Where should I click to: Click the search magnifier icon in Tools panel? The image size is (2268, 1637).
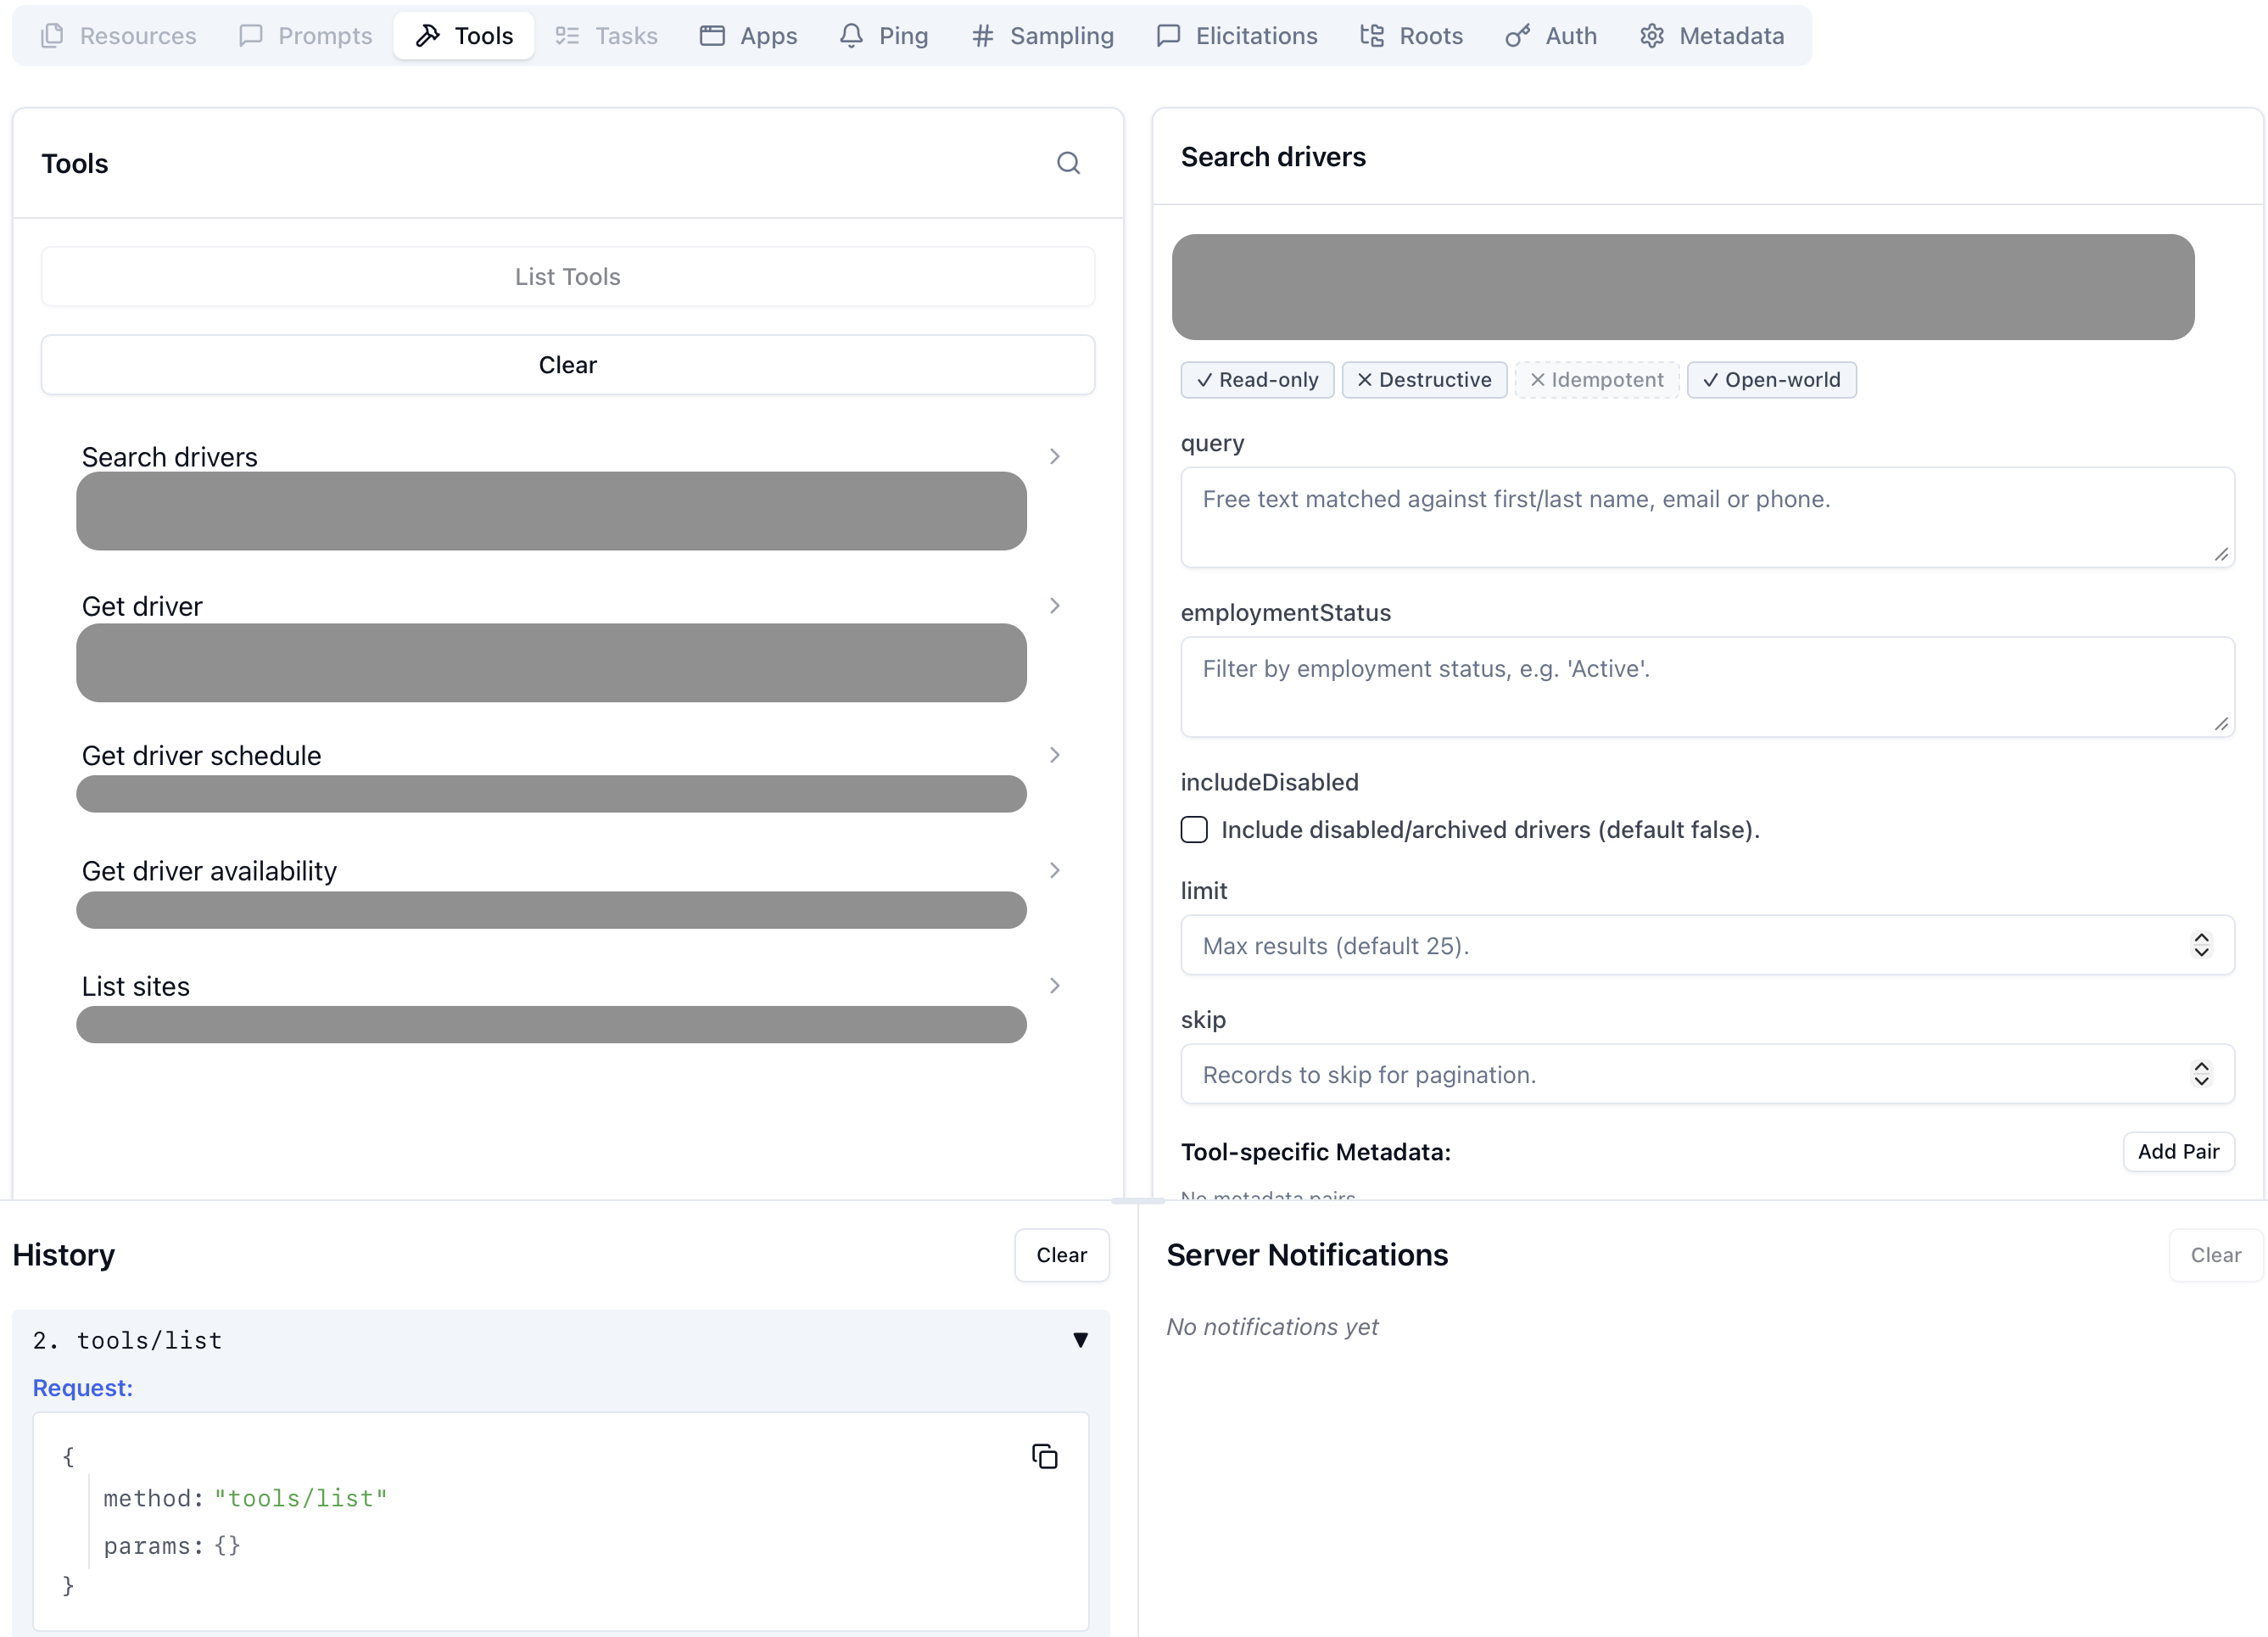pyautogui.click(x=1068, y=163)
